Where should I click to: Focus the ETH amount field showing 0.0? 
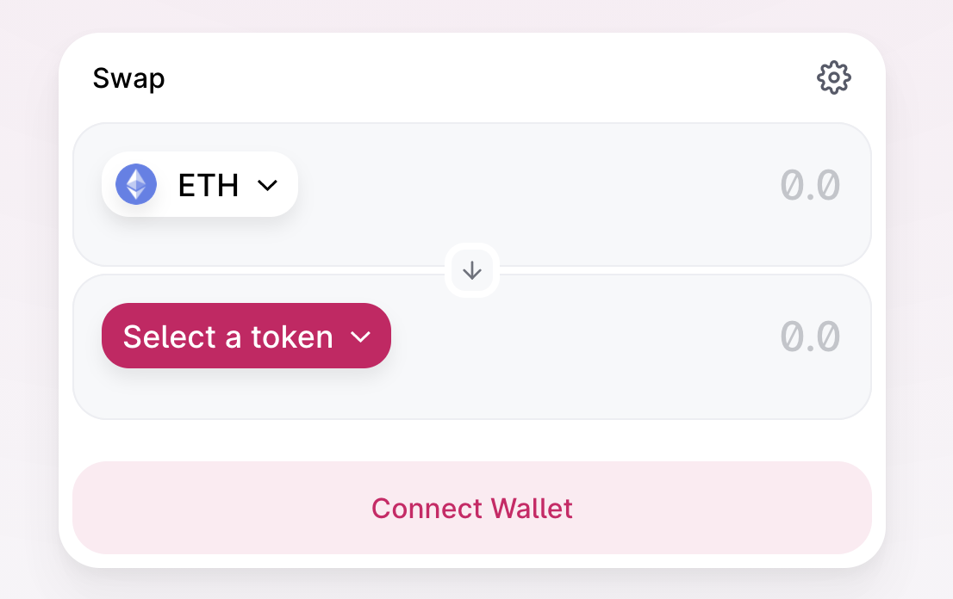coord(810,184)
